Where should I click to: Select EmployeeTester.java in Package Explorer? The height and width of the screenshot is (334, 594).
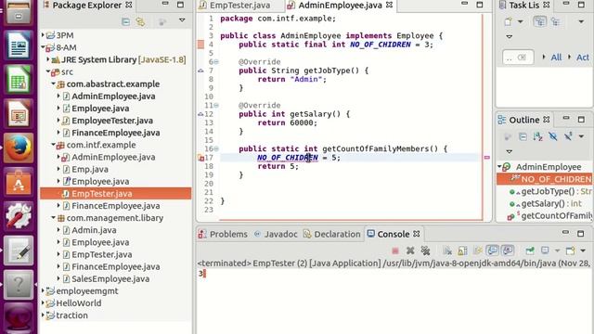(112, 121)
